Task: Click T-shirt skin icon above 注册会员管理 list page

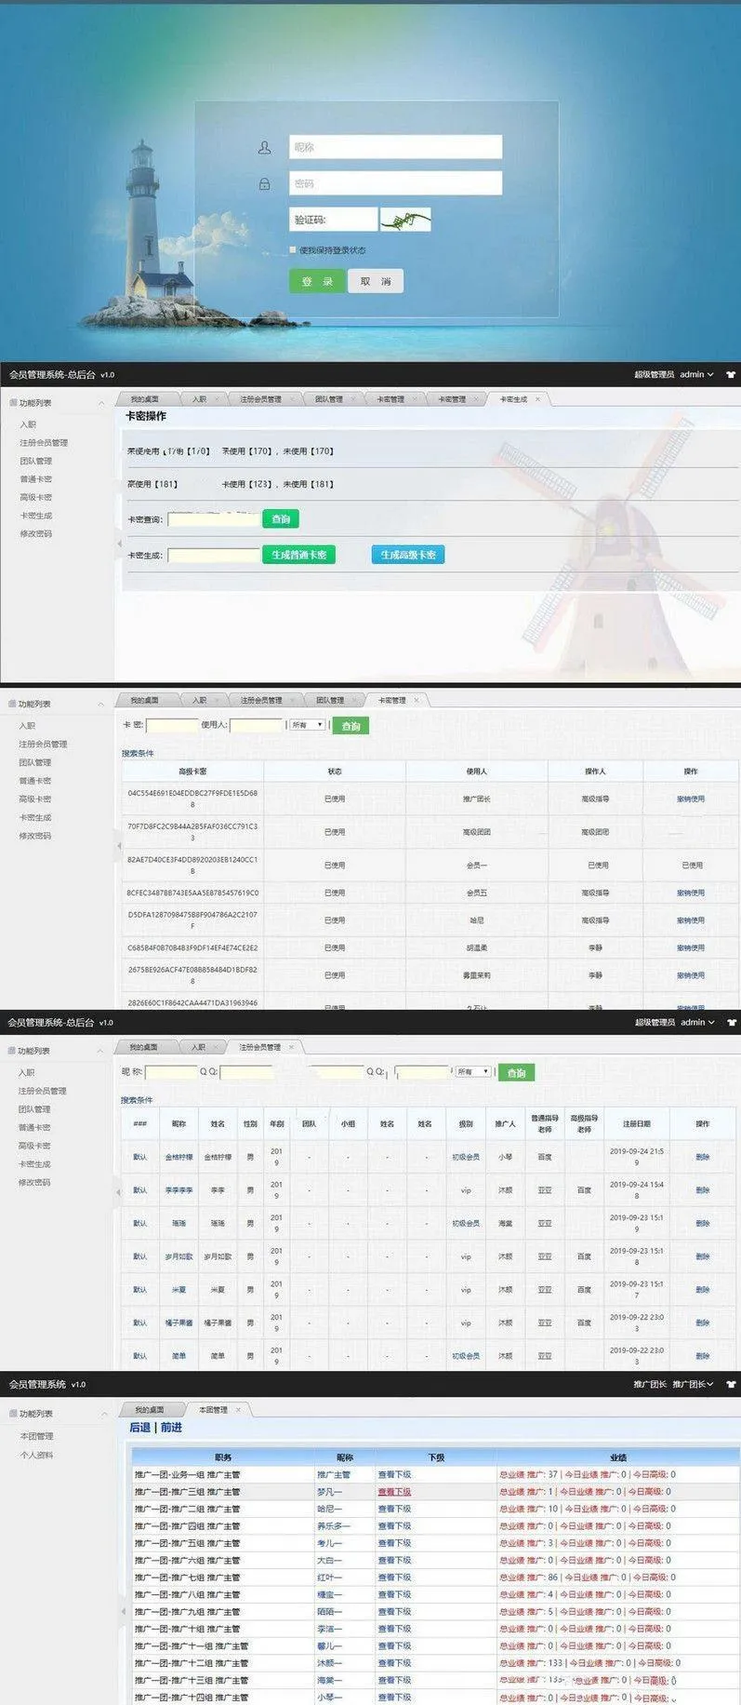Action: click(731, 1022)
